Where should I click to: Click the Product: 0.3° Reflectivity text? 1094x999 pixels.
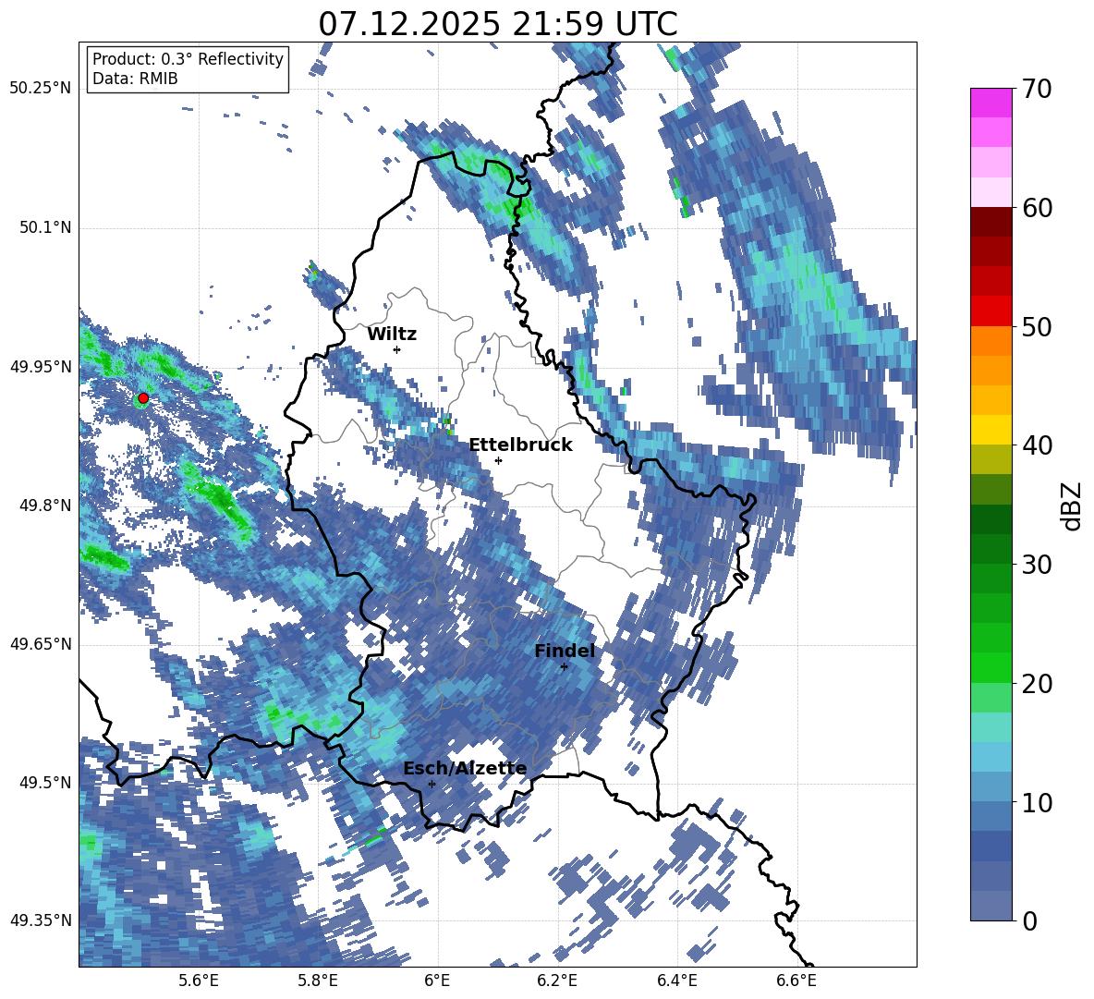188,59
